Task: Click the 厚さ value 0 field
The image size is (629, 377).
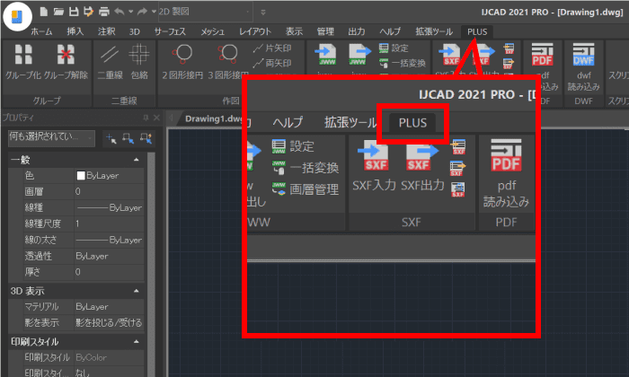Action: 109,272
